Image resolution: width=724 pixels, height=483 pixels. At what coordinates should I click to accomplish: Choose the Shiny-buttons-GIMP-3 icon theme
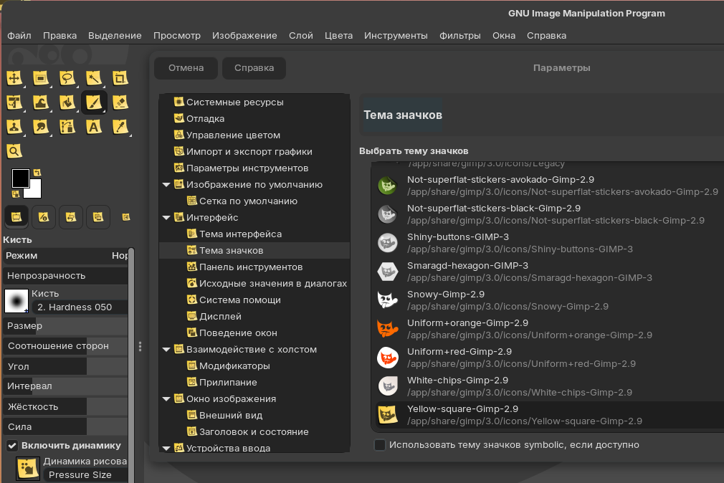pyautogui.click(x=547, y=243)
